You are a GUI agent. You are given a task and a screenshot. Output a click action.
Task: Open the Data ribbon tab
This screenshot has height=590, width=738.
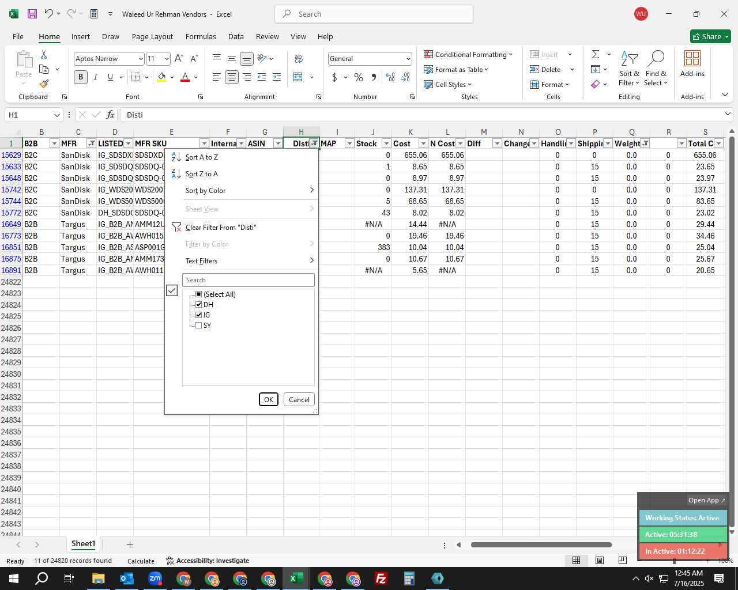click(x=236, y=36)
